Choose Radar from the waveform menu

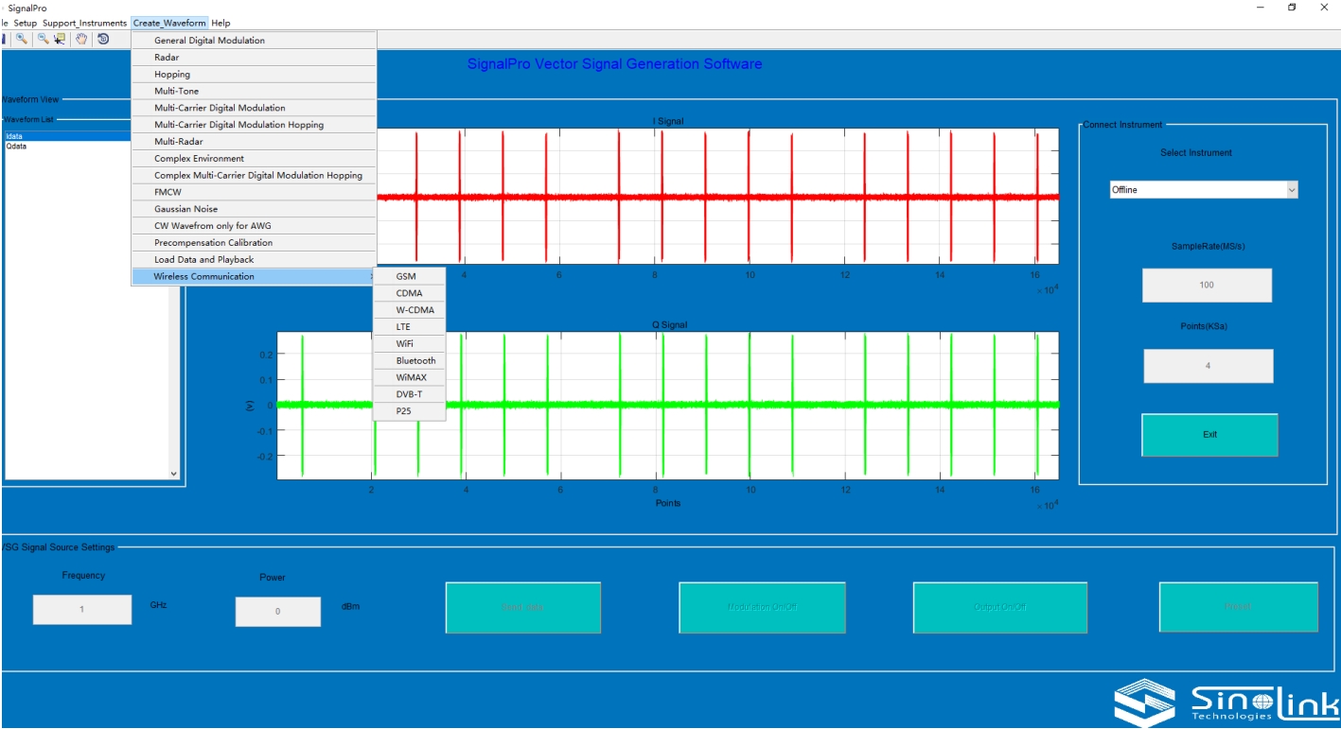254,58
